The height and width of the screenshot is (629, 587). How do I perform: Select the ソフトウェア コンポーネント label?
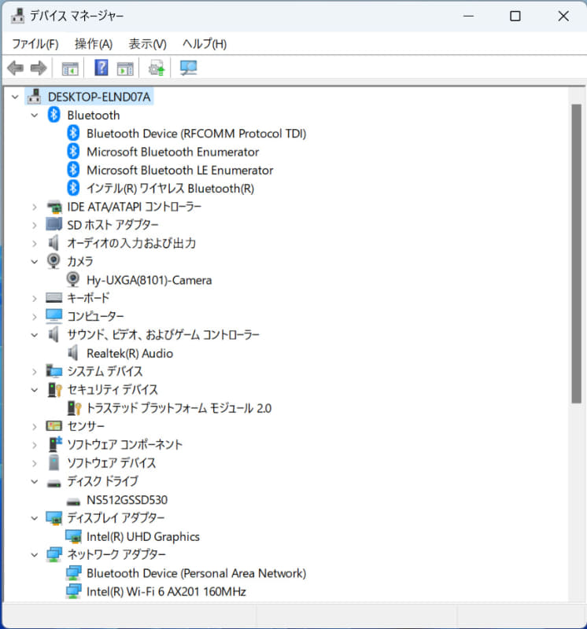click(x=124, y=444)
